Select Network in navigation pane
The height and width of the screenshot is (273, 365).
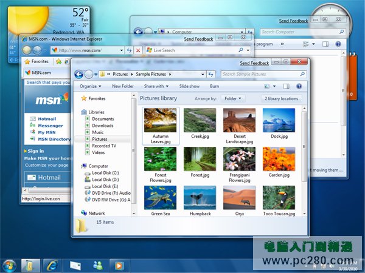tap(93, 213)
